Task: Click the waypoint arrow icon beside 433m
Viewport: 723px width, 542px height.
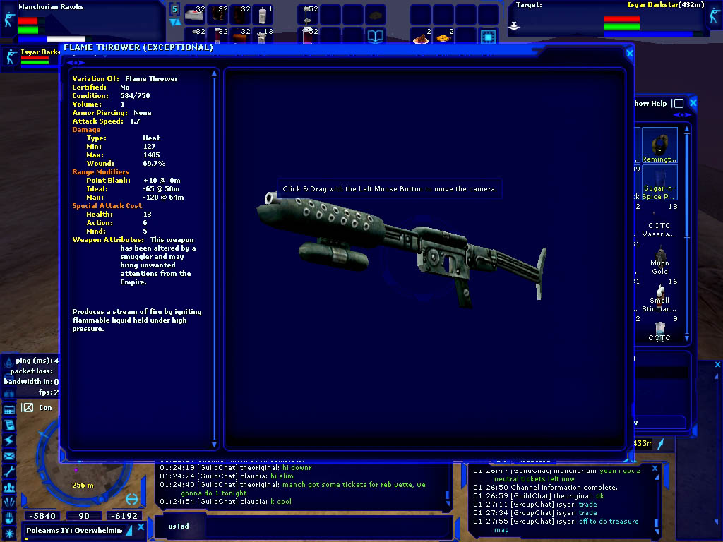Action: 661,444
